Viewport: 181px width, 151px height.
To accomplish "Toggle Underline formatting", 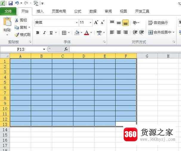I will coord(51,33).
